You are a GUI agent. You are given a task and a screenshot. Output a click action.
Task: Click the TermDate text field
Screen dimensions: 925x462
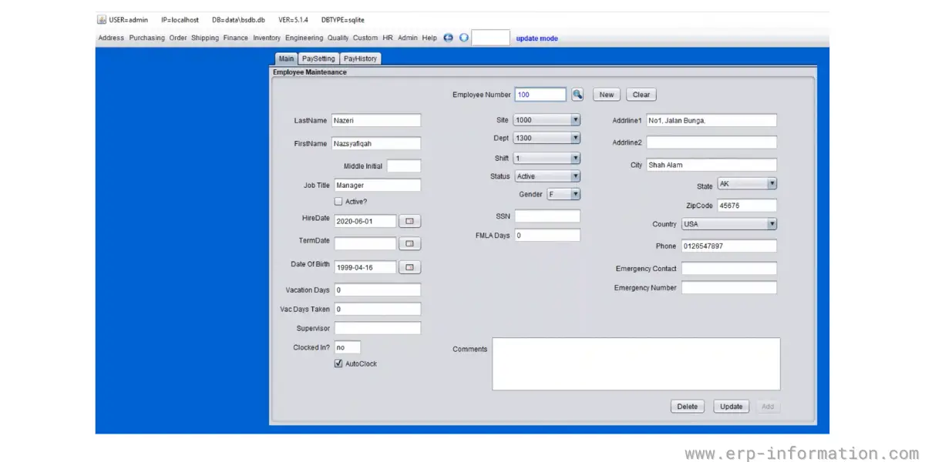(365, 243)
